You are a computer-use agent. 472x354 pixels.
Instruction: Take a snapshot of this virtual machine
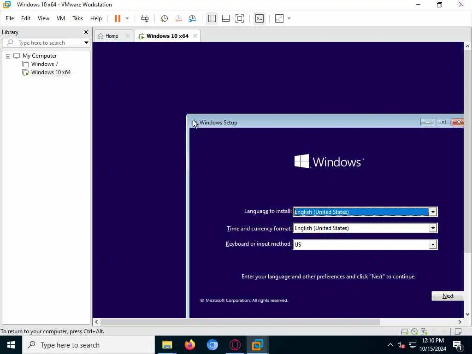pyautogui.click(x=165, y=18)
